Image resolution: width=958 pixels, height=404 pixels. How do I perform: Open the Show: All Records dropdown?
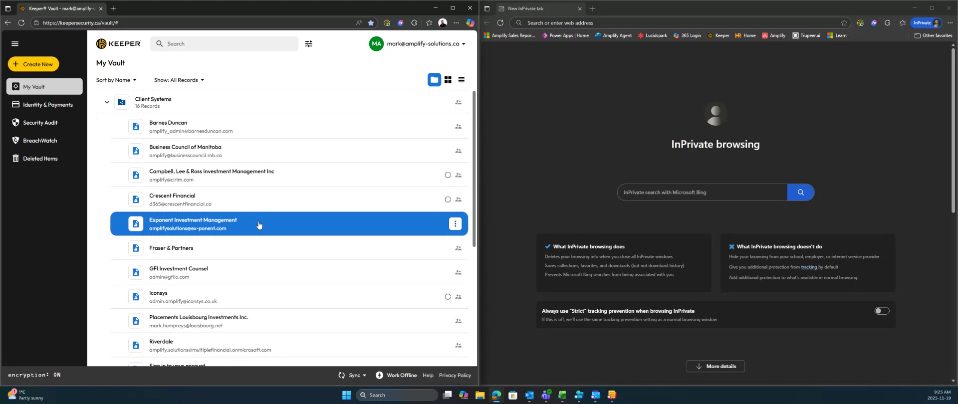coord(179,80)
